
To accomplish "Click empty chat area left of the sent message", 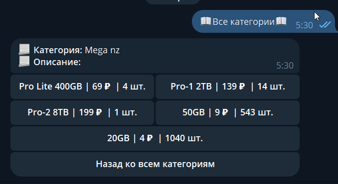I will coord(95,21).
